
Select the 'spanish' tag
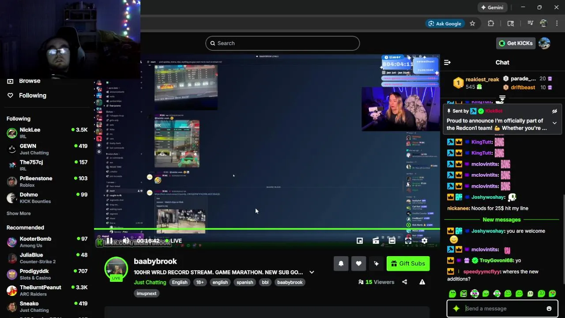[x=245, y=282]
